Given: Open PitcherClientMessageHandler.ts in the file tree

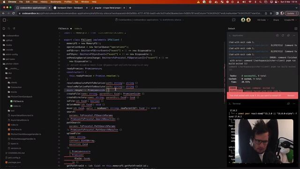Looking at the screenshot, I should 24,134.
